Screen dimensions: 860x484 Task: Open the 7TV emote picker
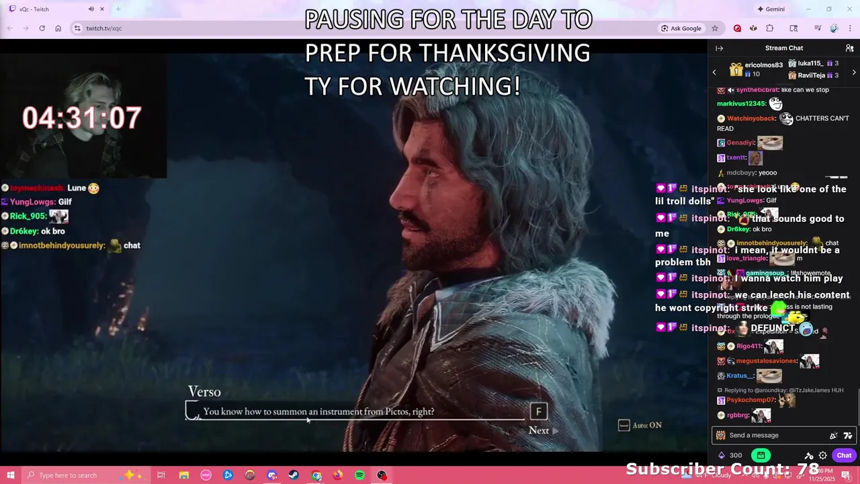click(848, 436)
